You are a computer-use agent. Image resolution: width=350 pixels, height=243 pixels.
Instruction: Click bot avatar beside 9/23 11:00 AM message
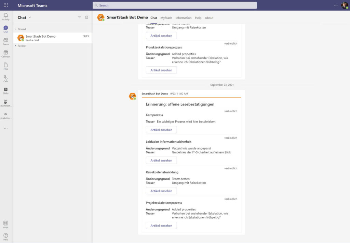coord(133,96)
